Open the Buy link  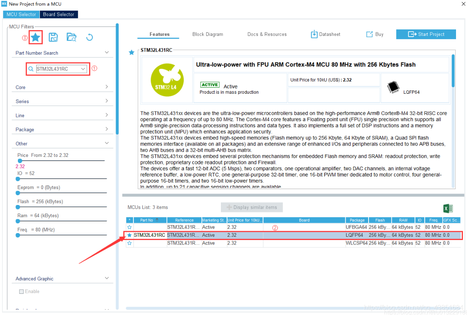(x=375, y=34)
